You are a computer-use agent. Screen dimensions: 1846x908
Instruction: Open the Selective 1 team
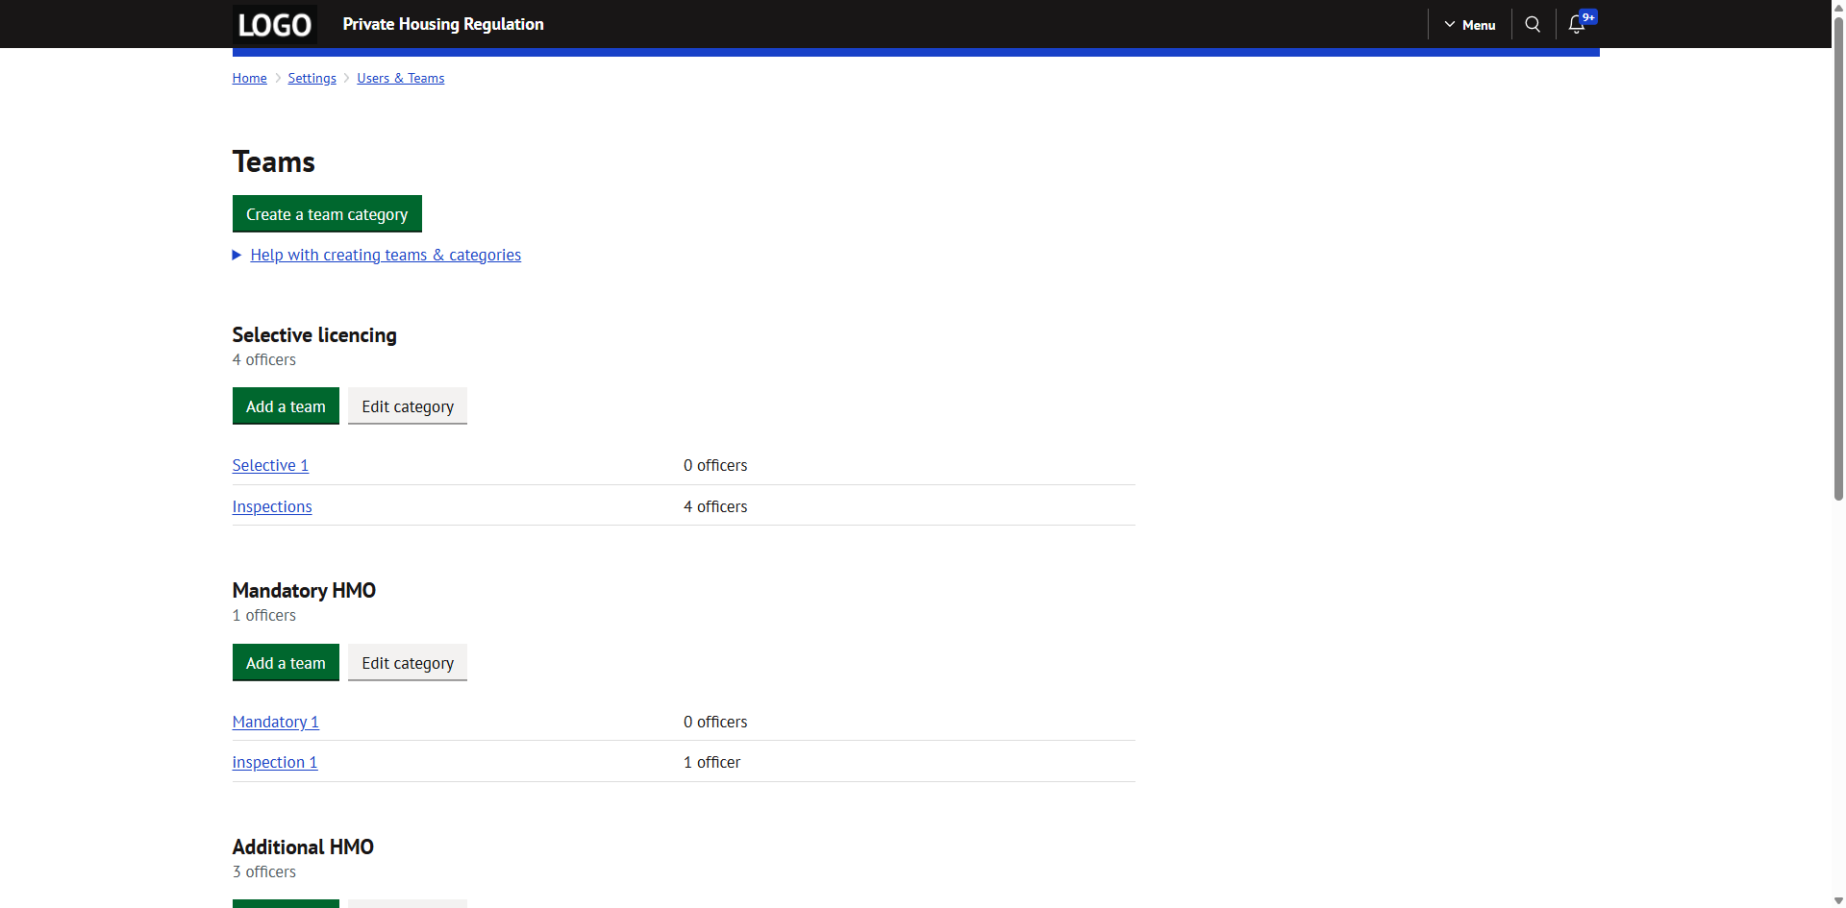click(270, 465)
